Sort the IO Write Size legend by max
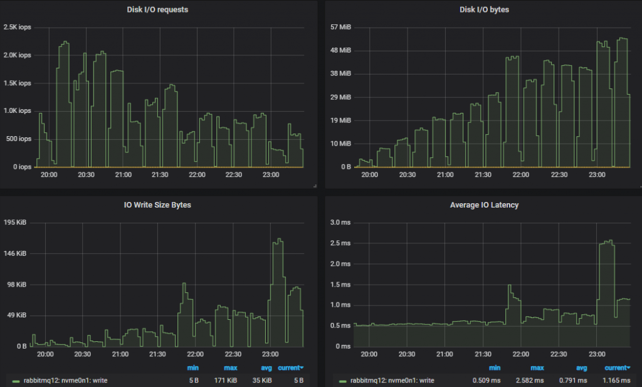 click(x=229, y=368)
